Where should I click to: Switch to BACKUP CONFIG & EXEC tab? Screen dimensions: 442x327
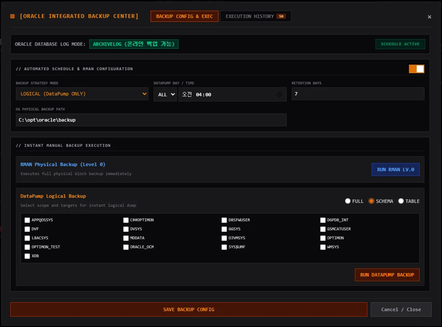point(185,16)
